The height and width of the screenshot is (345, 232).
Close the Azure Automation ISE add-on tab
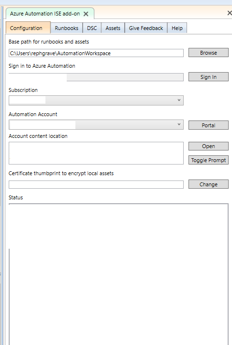click(x=86, y=14)
